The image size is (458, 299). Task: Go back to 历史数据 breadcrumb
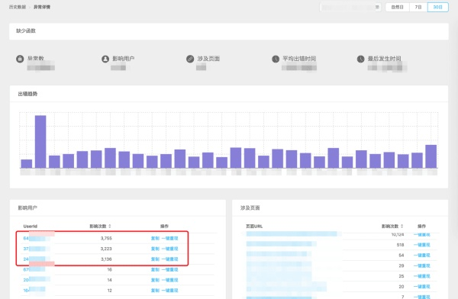pos(18,7)
